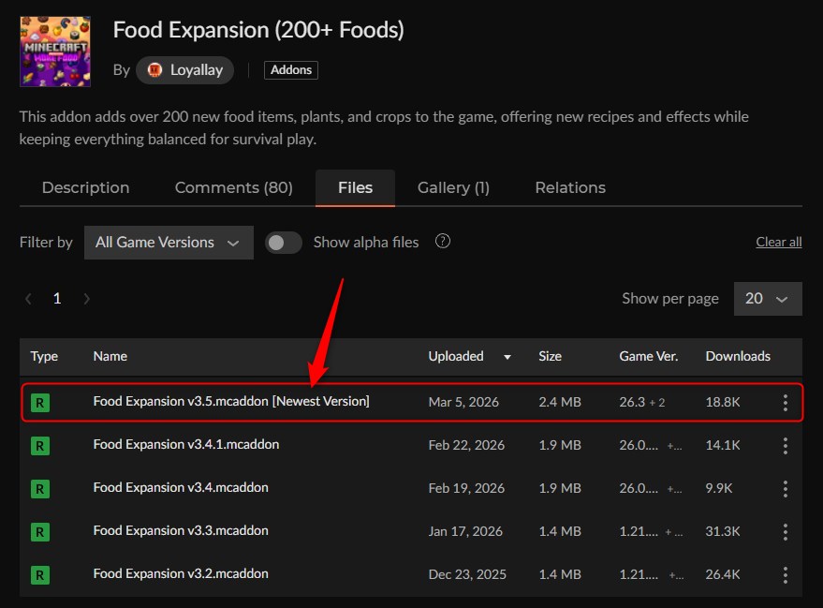Switch to the Description tab
The image size is (823, 608).
[84, 187]
